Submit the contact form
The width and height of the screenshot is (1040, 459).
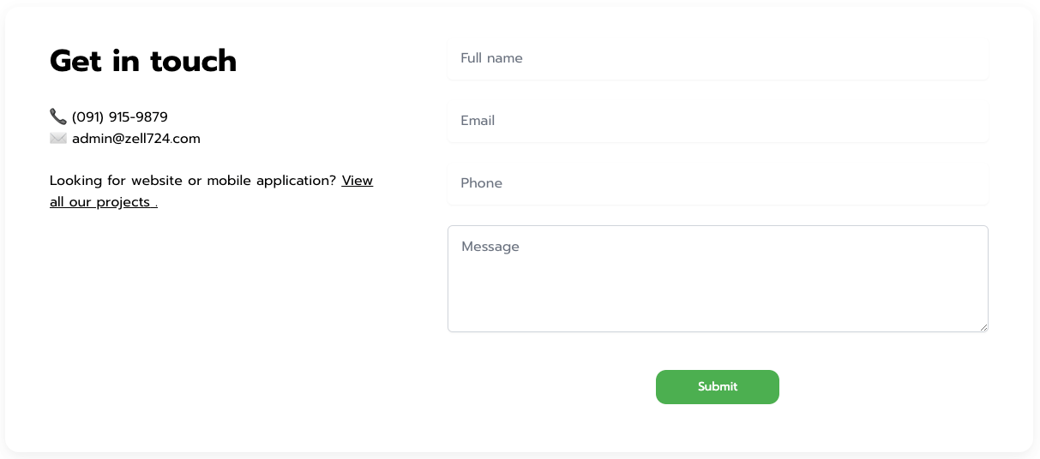pyautogui.click(x=718, y=387)
